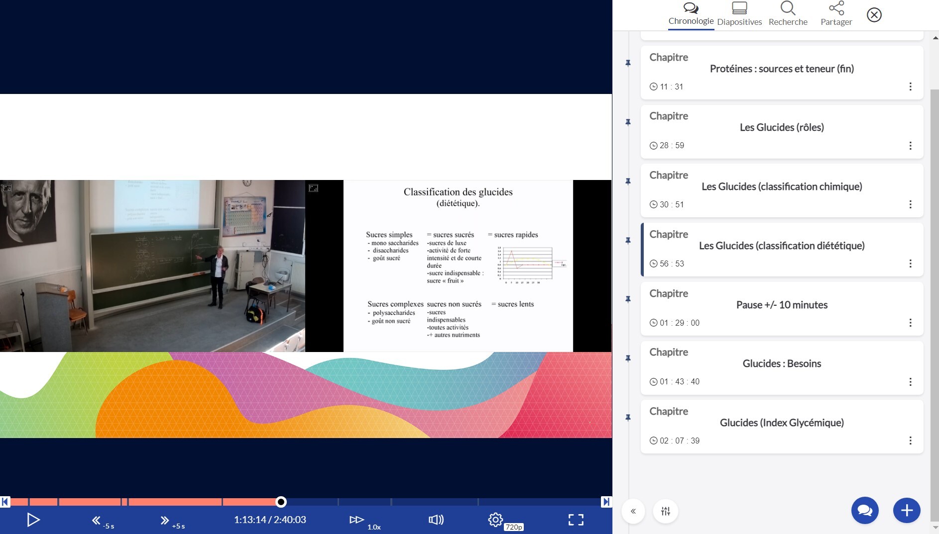Open options menu for Index Glycémique chapter
The image size is (939, 534).
(x=910, y=441)
